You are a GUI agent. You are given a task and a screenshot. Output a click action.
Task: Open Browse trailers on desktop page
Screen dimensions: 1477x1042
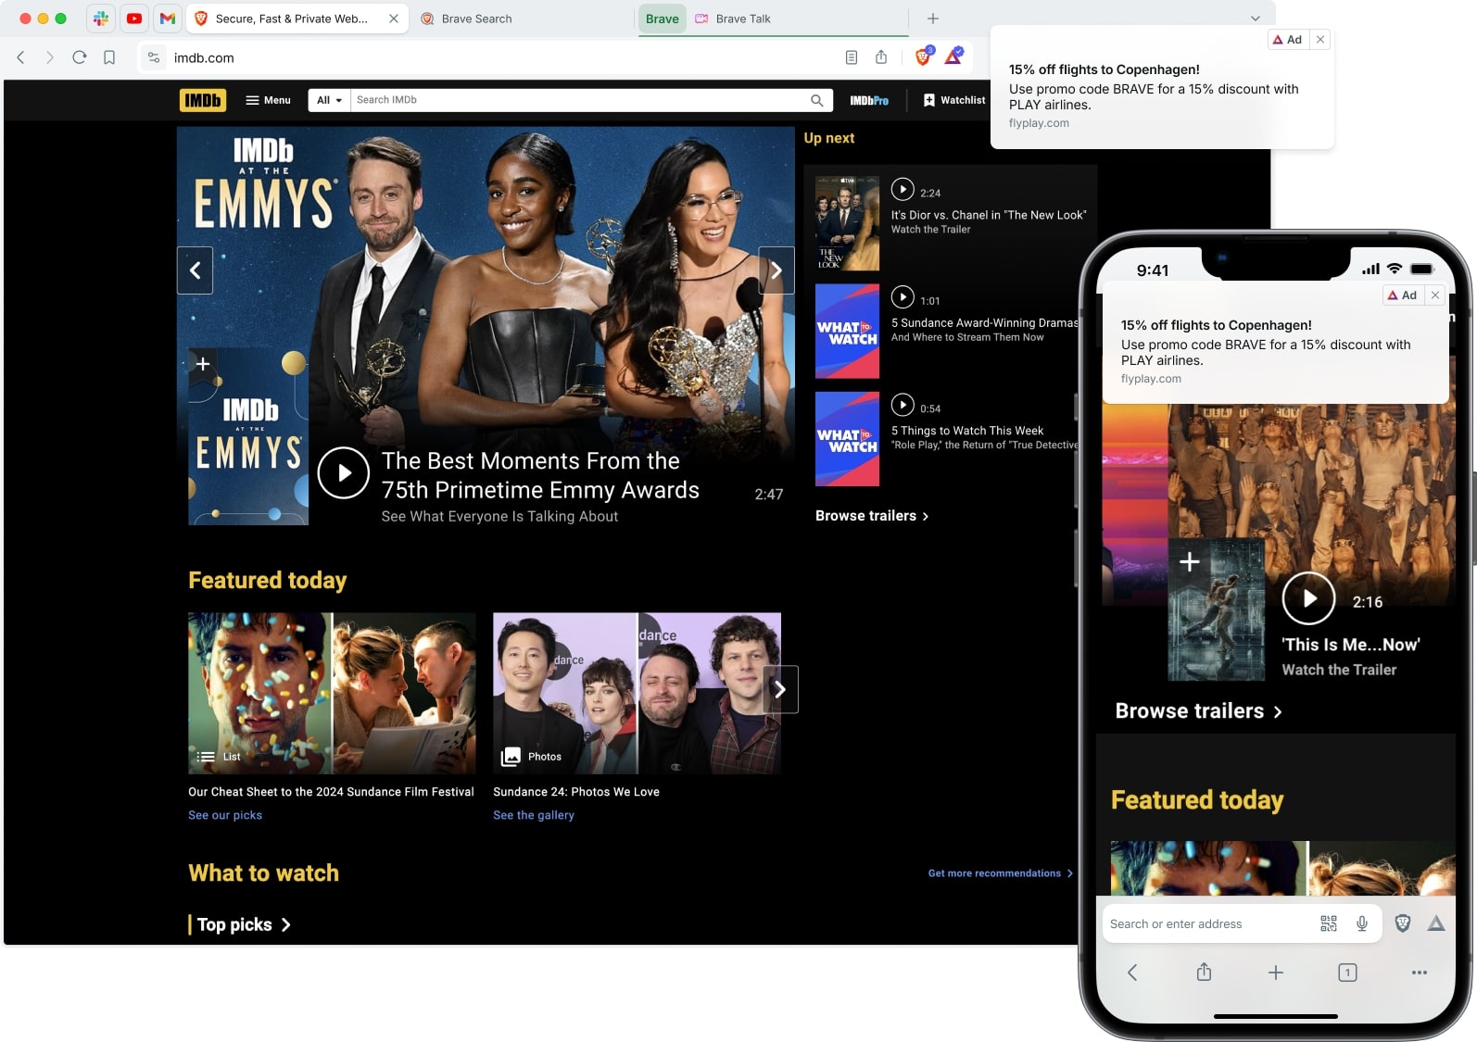(872, 516)
